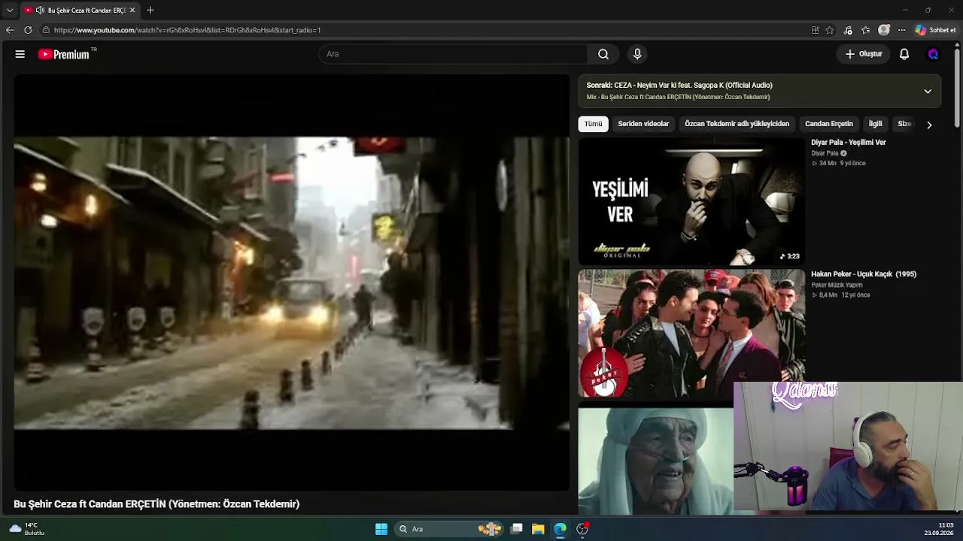This screenshot has height=541, width=963.
Task: Click the search magnifier button
Action: [603, 54]
